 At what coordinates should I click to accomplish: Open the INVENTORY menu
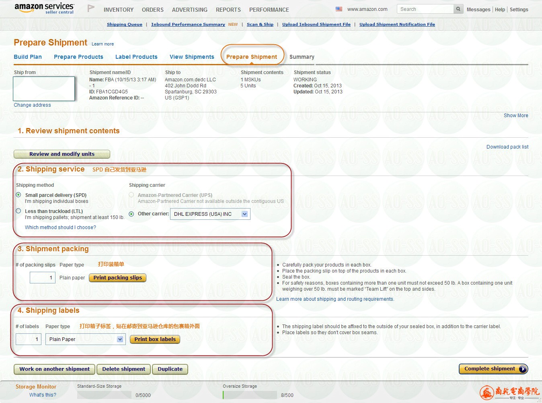[x=119, y=10]
